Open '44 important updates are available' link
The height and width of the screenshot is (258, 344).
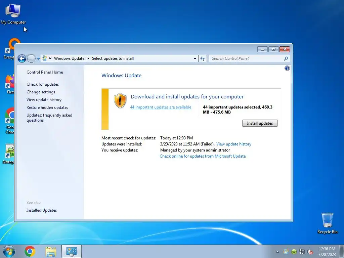[x=161, y=107]
